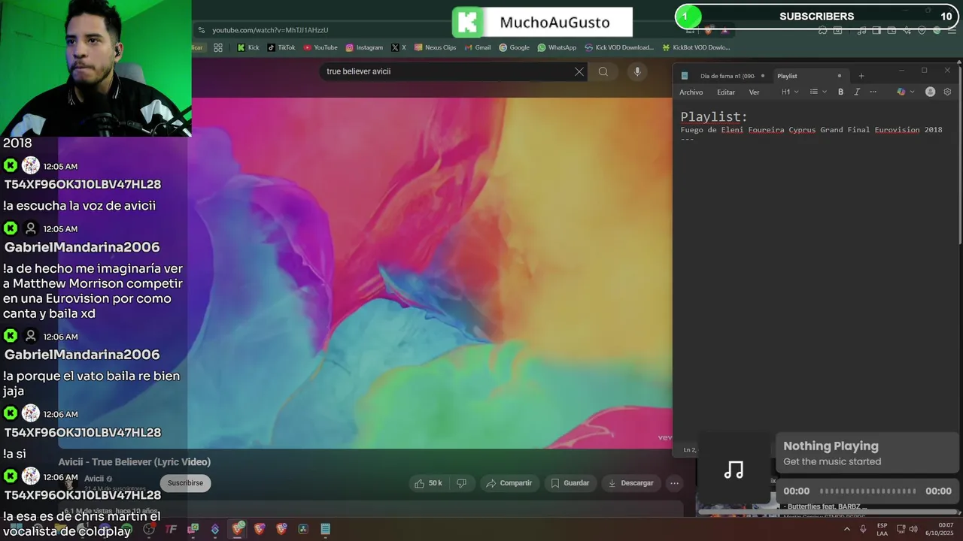Subscribe to Avicii with Suscribirse
The width and height of the screenshot is (963, 541).
(x=185, y=483)
